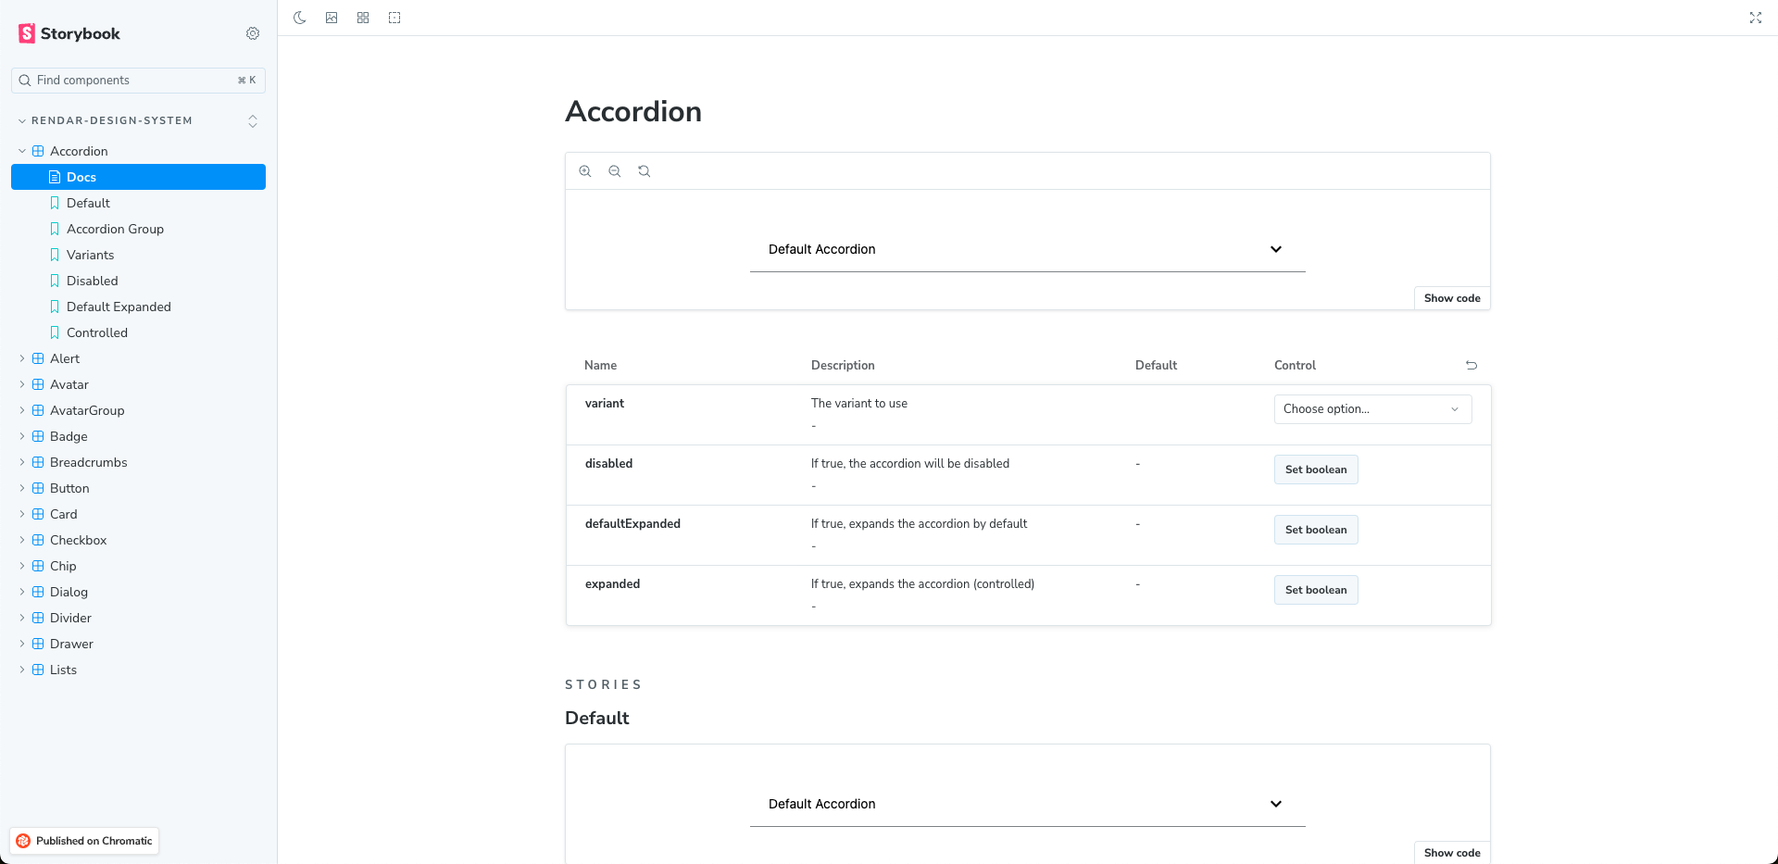
Task: Click the Docs document icon
Action: pyautogui.click(x=55, y=177)
